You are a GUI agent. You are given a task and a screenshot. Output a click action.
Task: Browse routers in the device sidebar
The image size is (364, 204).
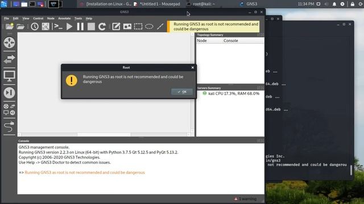9,42
